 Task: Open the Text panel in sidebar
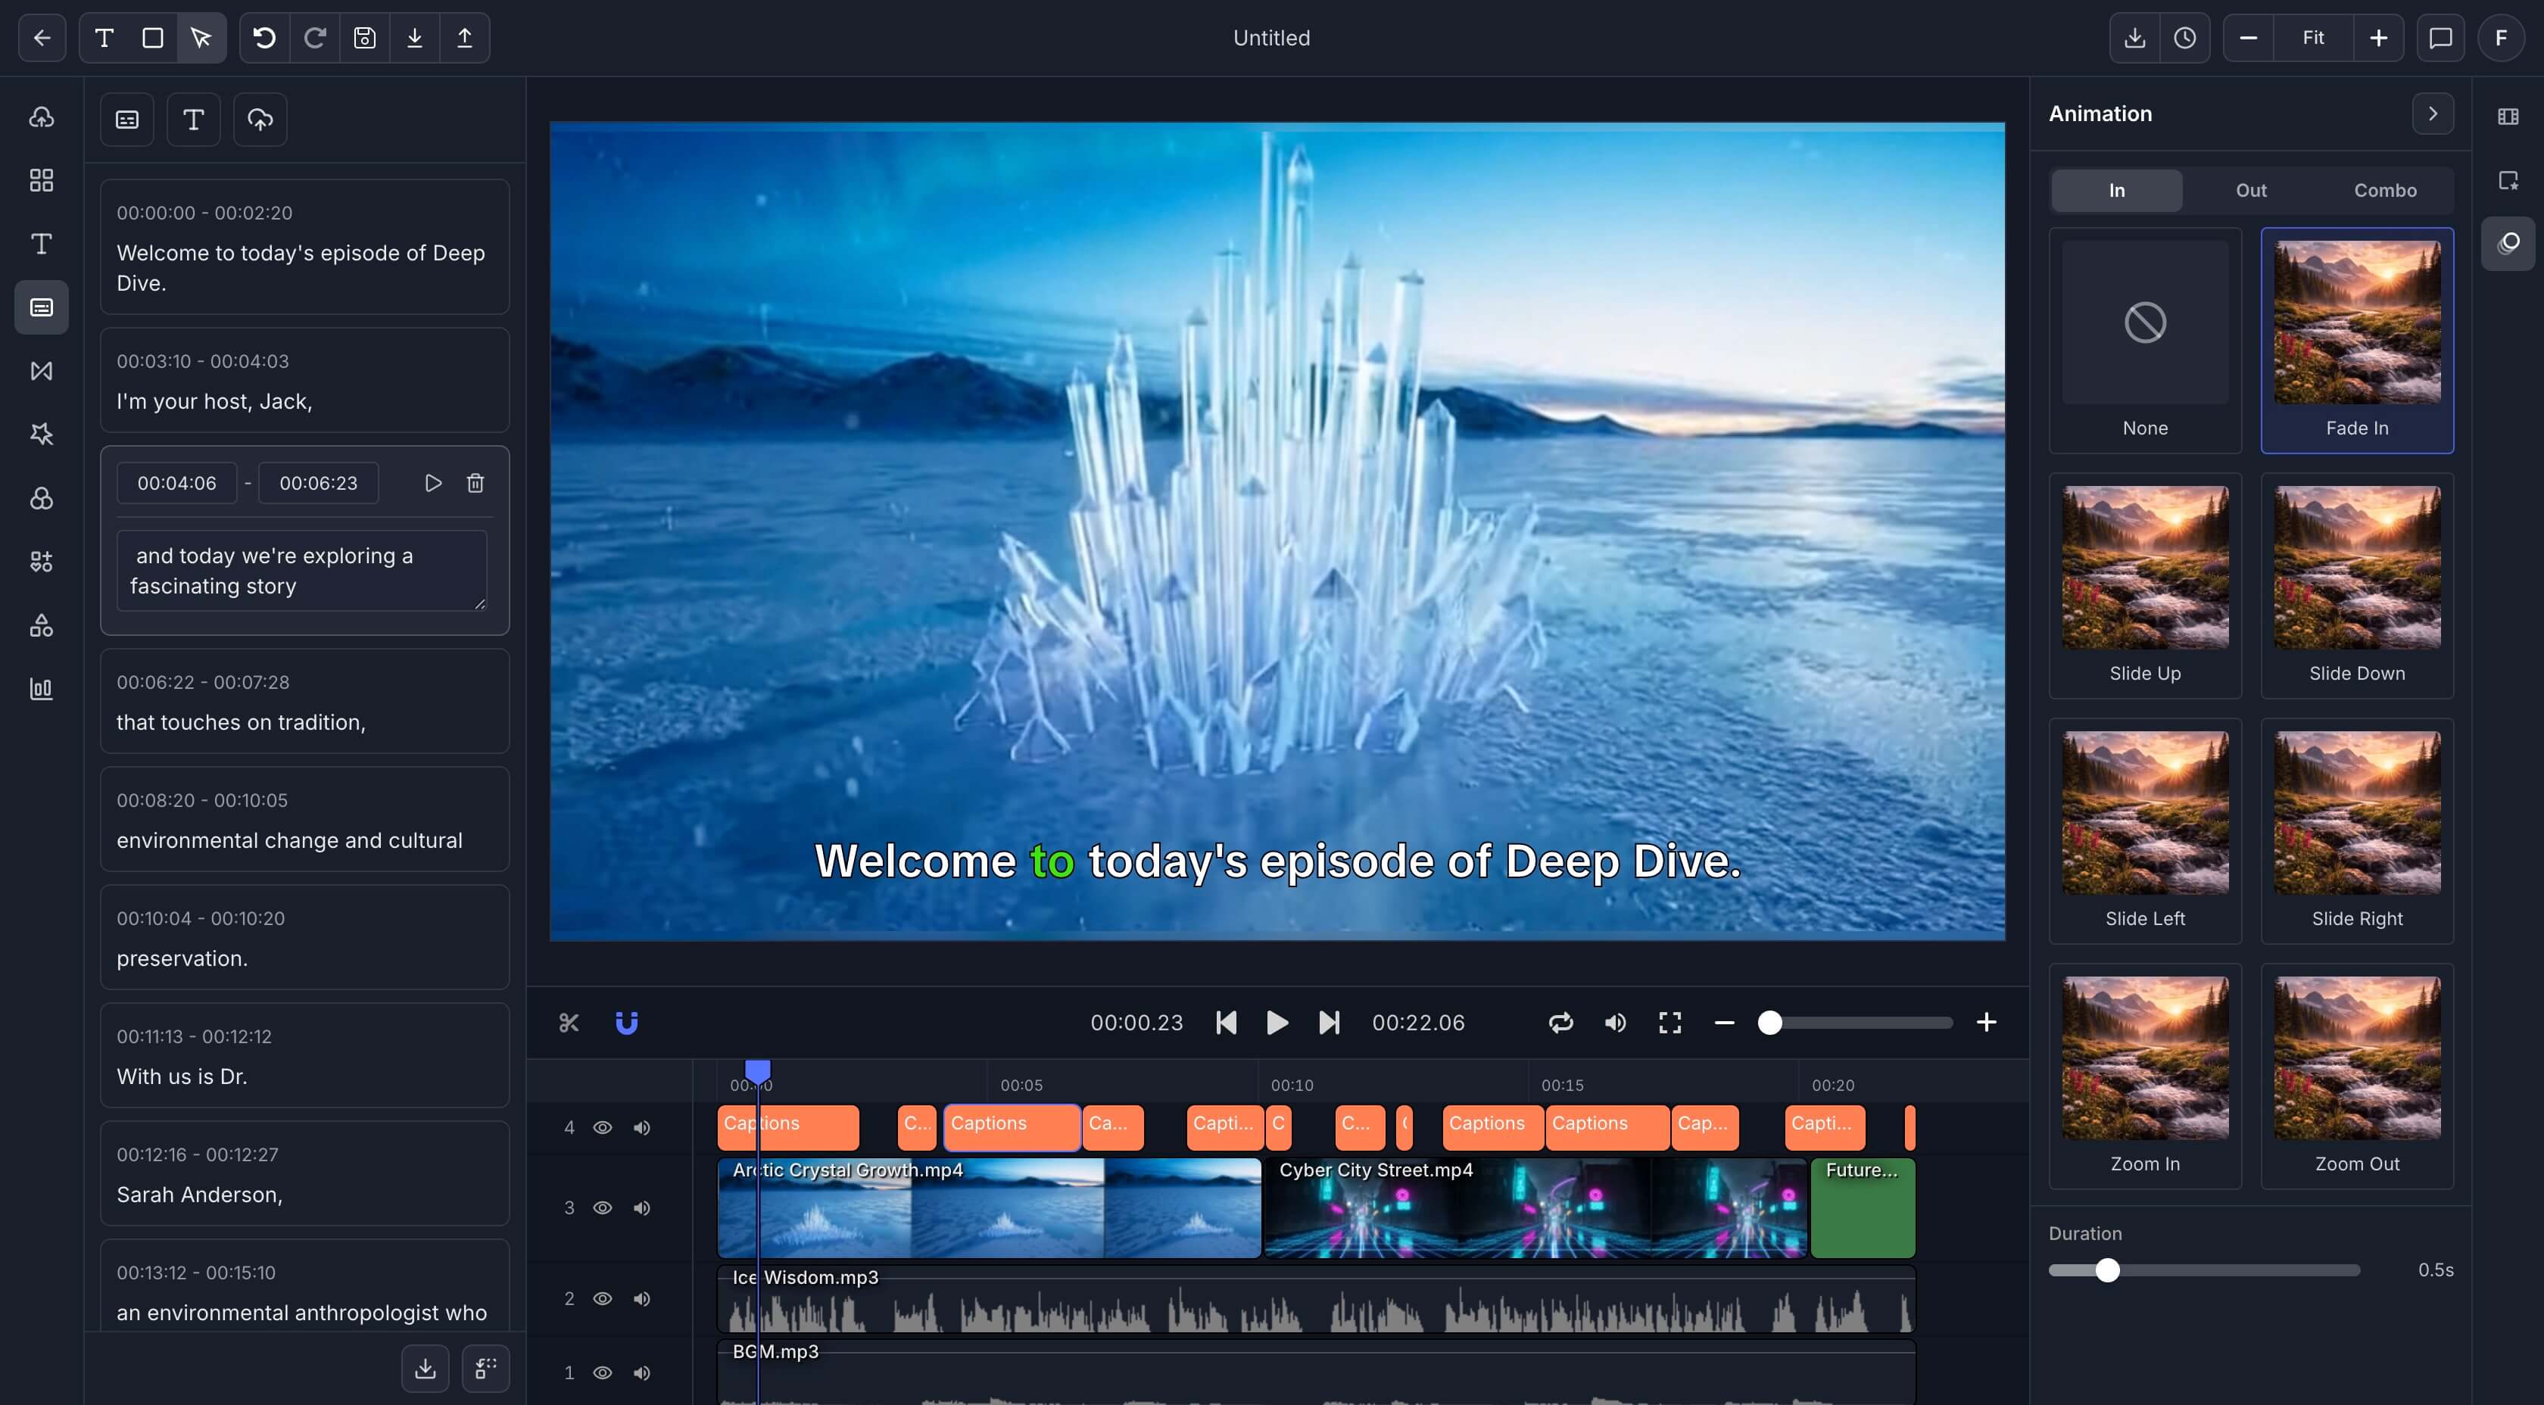[42, 244]
